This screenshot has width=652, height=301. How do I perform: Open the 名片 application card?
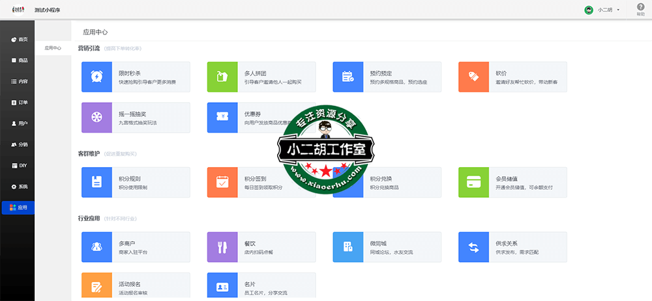point(261,287)
